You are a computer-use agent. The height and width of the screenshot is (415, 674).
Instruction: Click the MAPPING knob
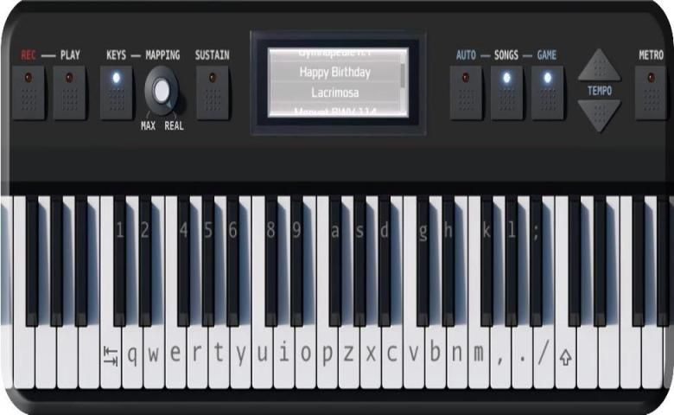tap(162, 92)
